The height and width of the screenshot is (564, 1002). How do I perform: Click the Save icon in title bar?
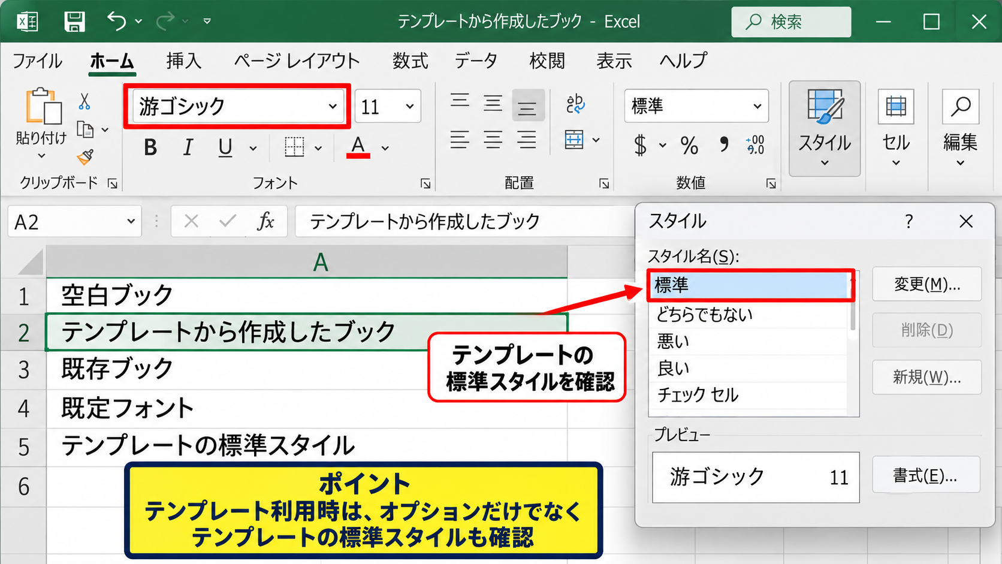pos(74,22)
